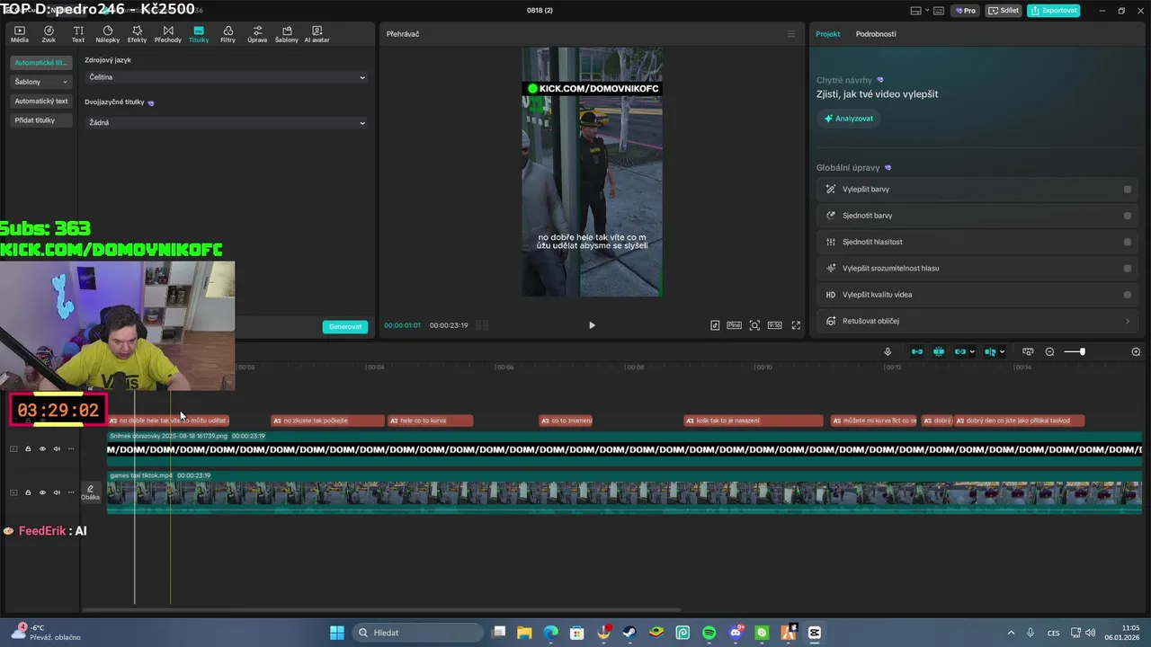Toggle the main track magnet snapping

click(917, 351)
